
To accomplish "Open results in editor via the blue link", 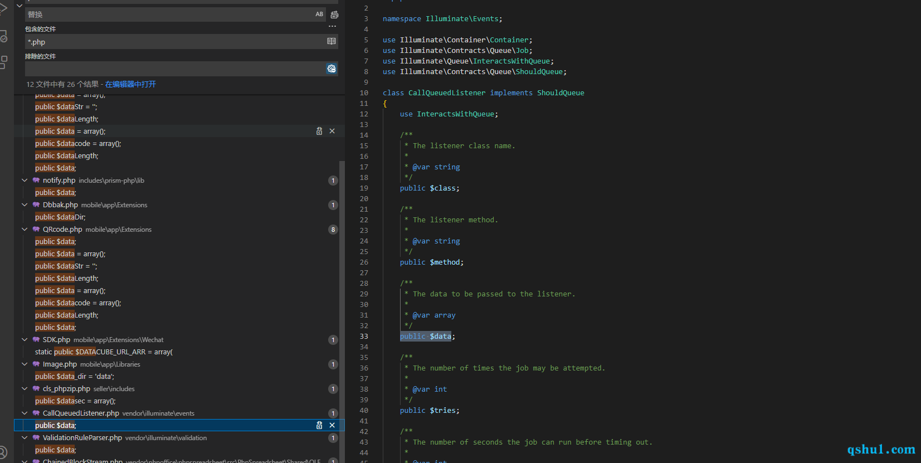I will pyautogui.click(x=130, y=84).
